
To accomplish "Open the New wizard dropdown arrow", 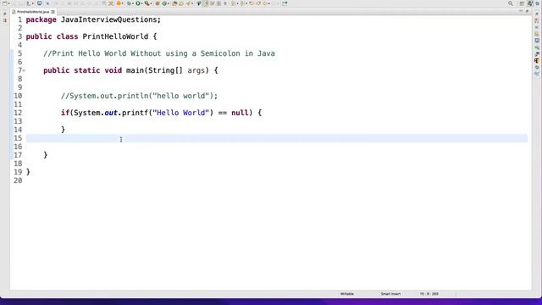I will click(x=8, y=3).
